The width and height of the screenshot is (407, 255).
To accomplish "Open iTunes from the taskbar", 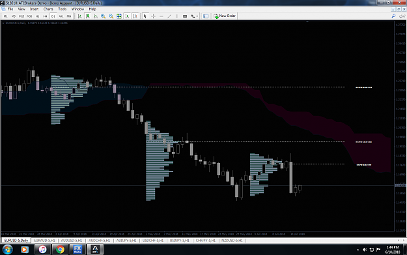I will (x=42, y=250).
